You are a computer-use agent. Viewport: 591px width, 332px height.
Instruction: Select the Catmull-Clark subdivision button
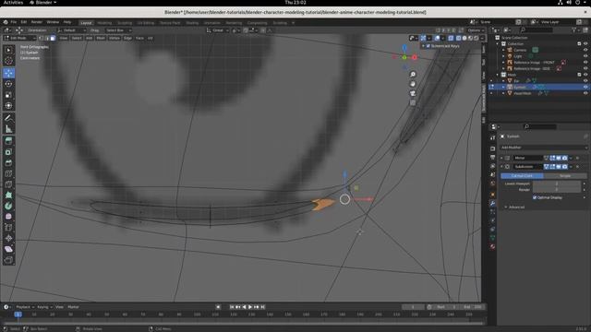(522, 176)
